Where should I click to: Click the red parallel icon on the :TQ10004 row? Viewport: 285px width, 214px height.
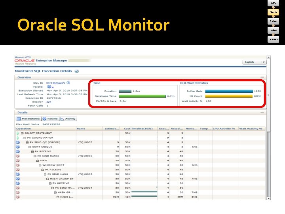18,188
